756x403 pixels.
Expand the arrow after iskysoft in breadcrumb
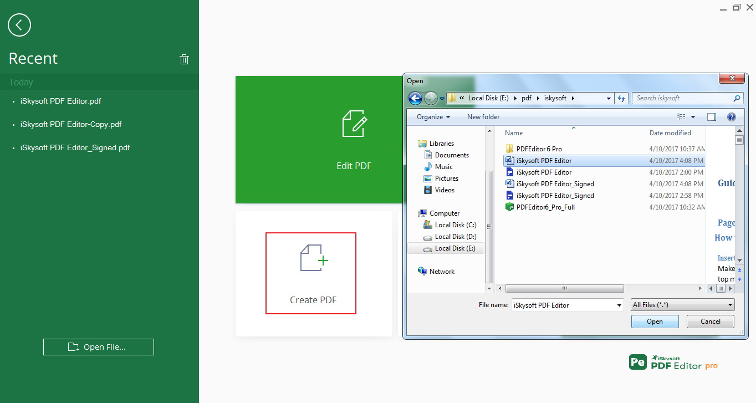point(573,98)
